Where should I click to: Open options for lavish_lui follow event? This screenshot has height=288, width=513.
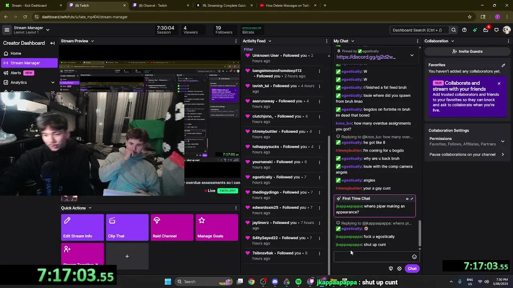319,86
